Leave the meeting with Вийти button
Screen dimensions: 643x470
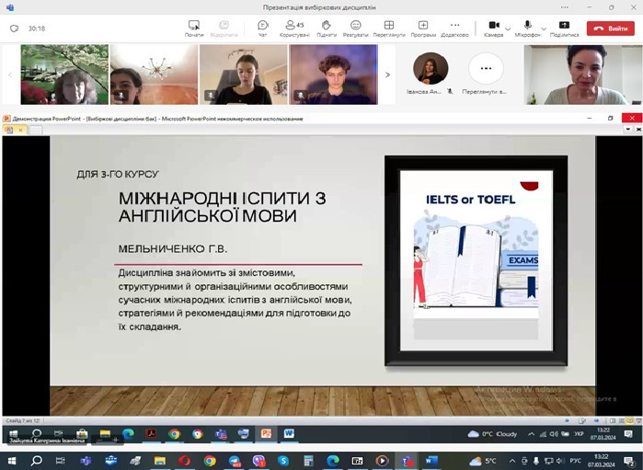coord(611,28)
